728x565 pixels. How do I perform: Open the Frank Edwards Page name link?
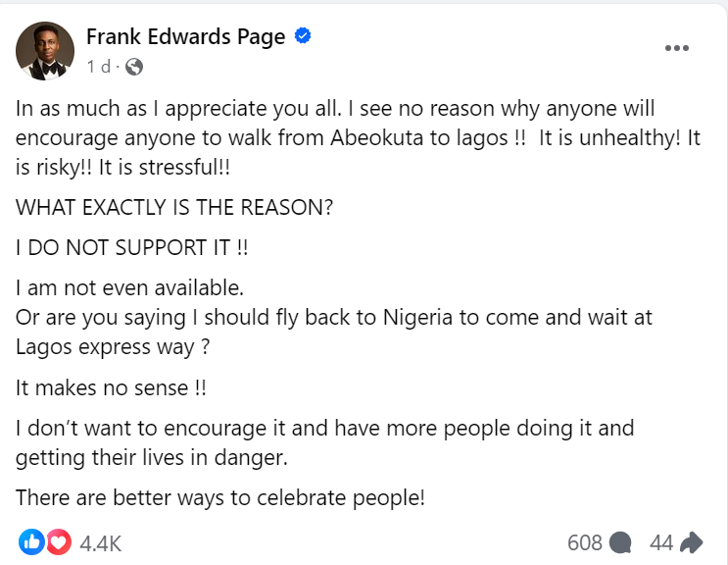pos(186,37)
